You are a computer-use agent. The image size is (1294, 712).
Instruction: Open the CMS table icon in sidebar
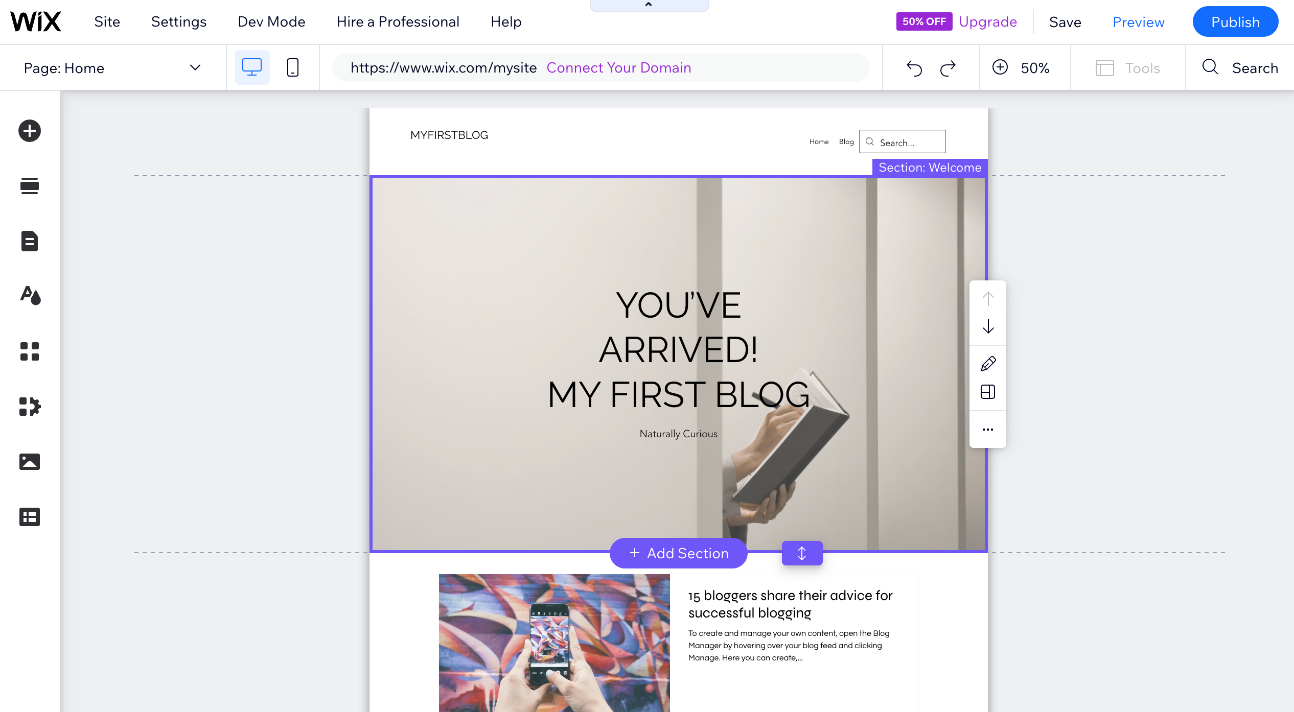pyautogui.click(x=30, y=517)
